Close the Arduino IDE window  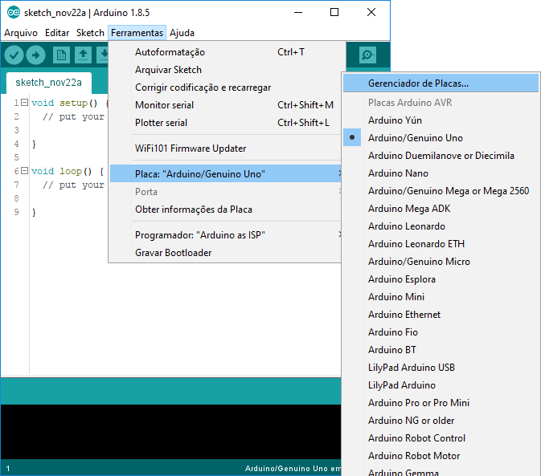point(371,12)
